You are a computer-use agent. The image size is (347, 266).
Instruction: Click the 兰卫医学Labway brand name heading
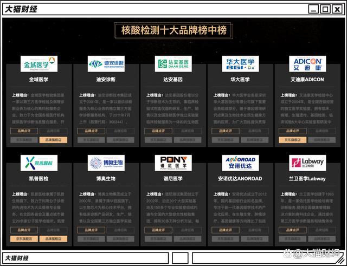[x=307, y=179]
